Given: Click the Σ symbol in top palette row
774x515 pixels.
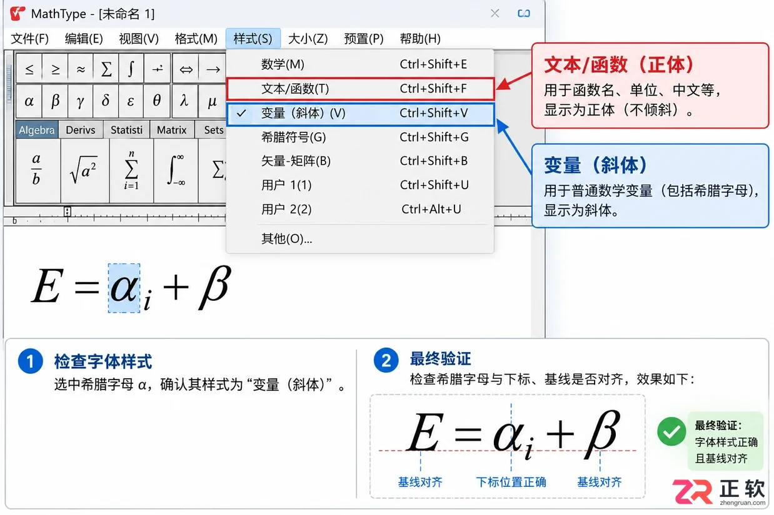Looking at the screenshot, I should (106, 69).
